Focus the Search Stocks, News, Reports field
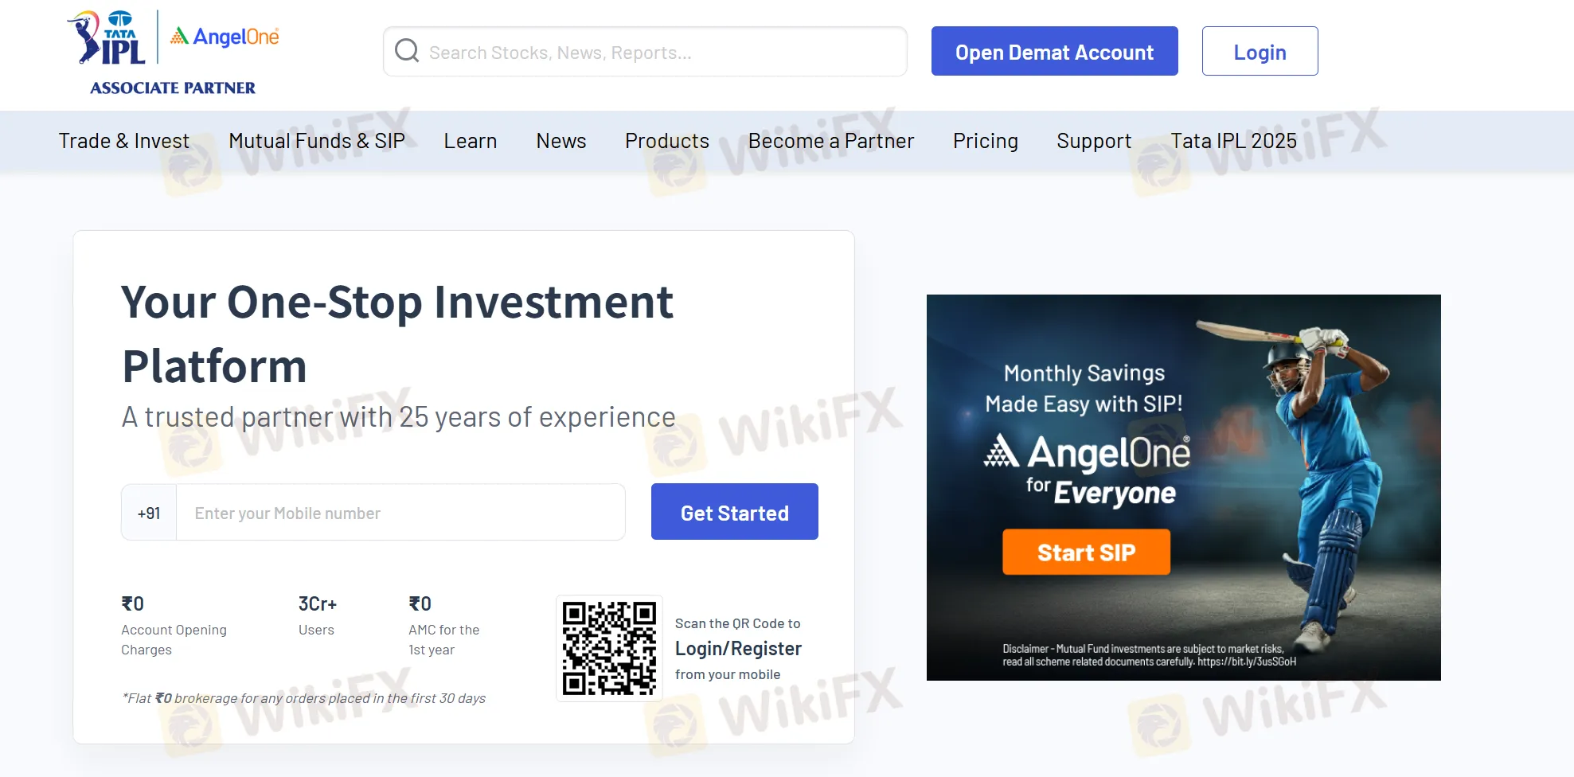This screenshot has height=777, width=1574. click(x=645, y=52)
